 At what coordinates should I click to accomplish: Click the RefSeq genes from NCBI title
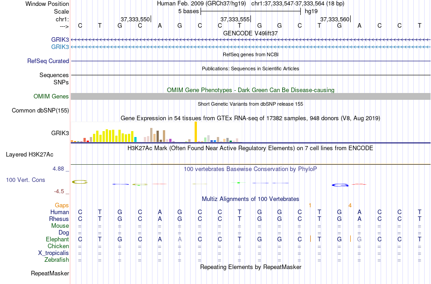pyautogui.click(x=250, y=54)
